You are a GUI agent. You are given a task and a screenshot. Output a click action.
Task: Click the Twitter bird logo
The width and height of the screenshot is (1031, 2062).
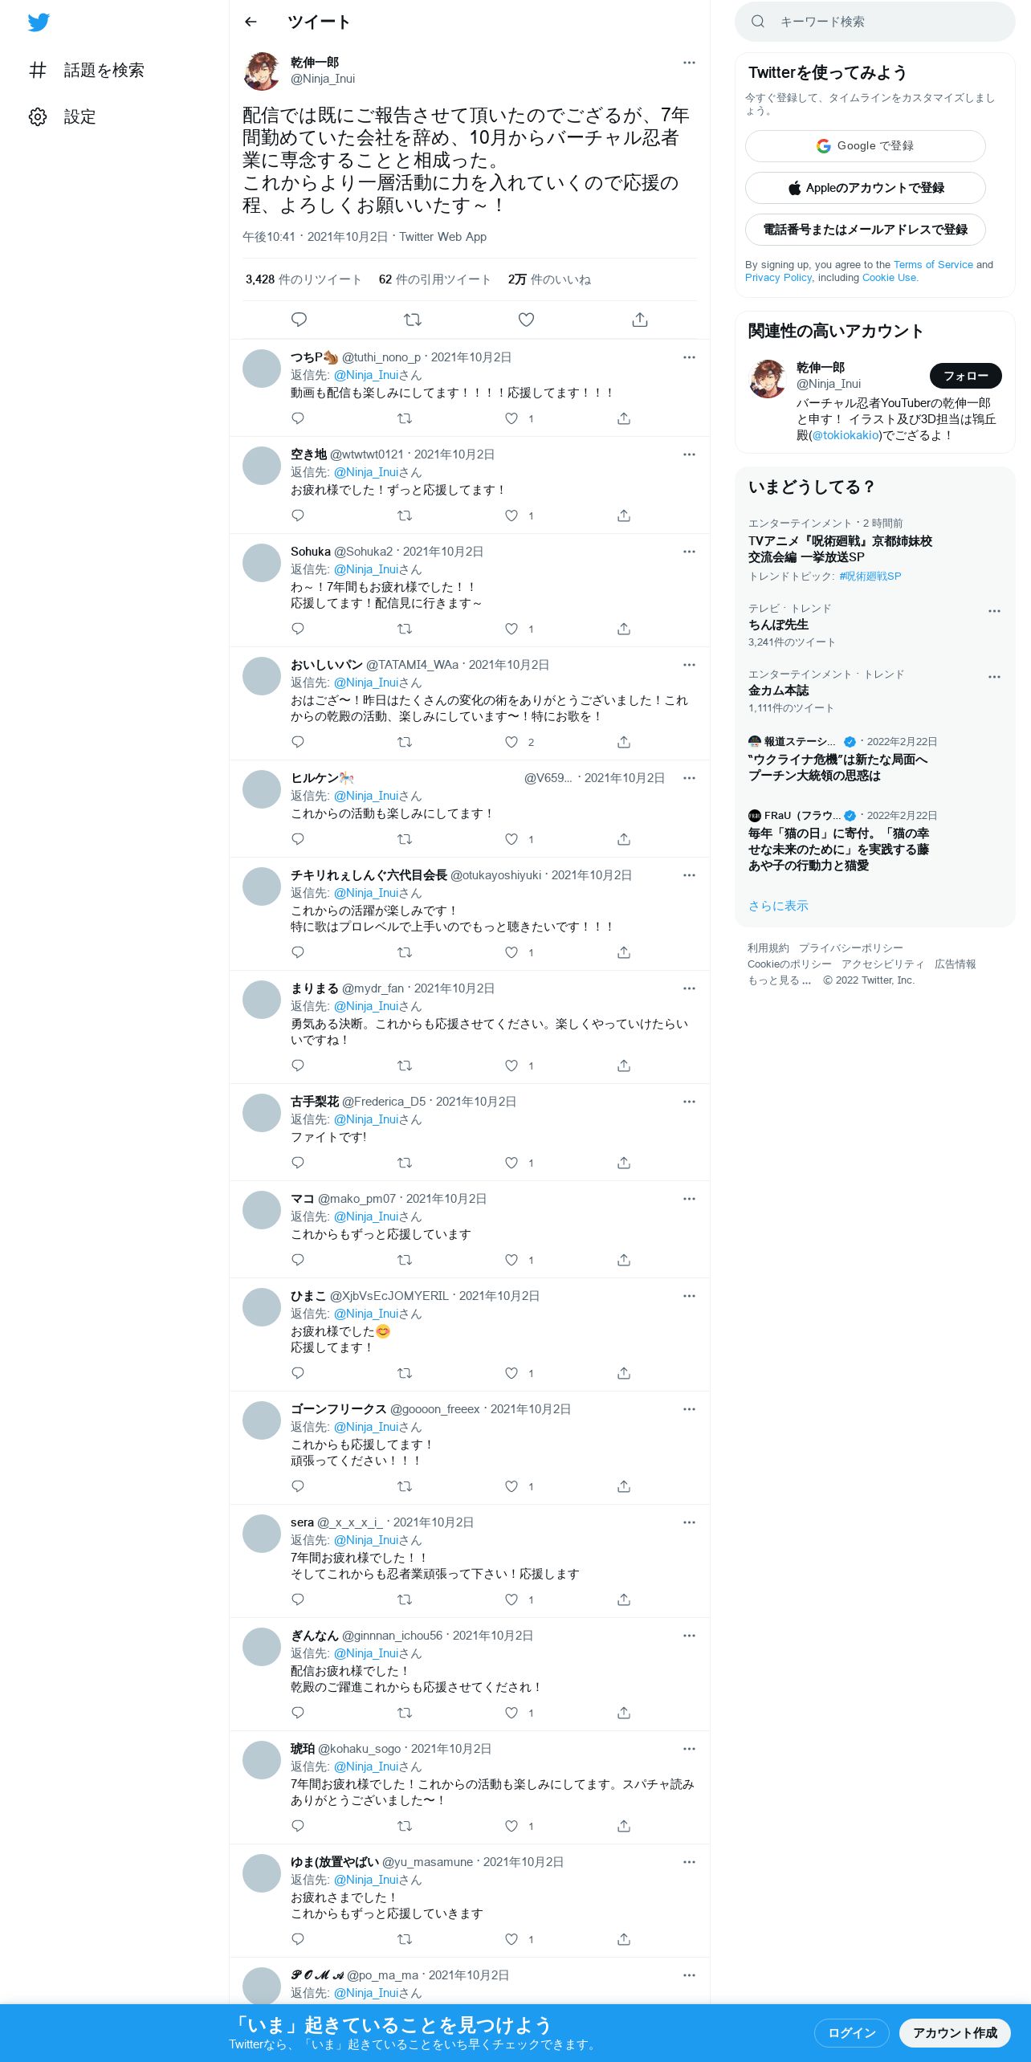[39, 22]
